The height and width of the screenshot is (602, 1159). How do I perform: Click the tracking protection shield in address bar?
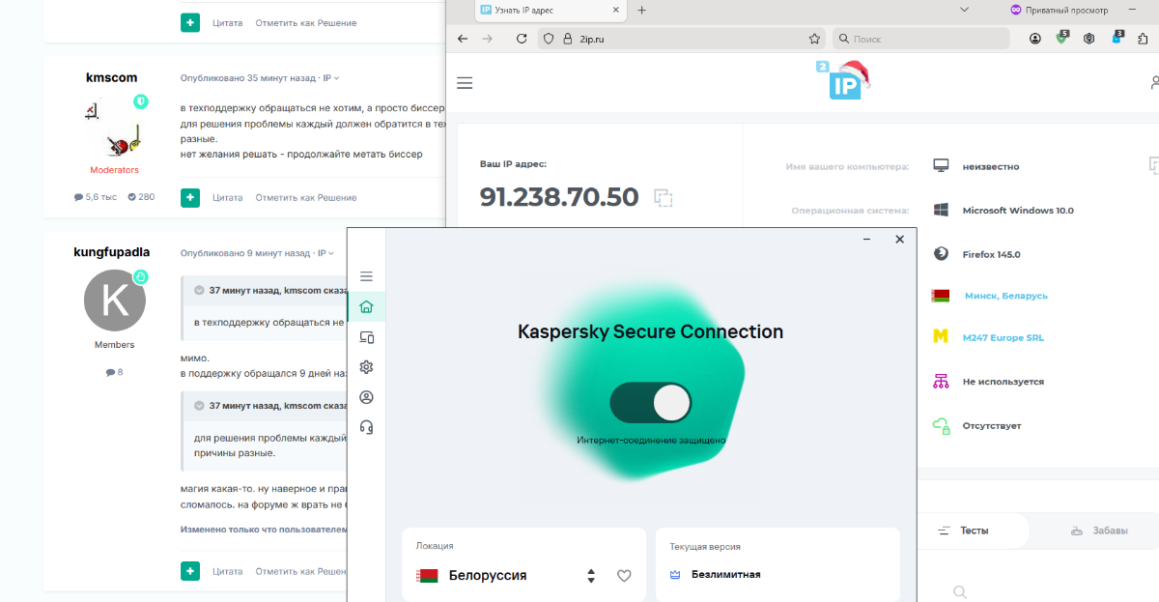(x=548, y=39)
